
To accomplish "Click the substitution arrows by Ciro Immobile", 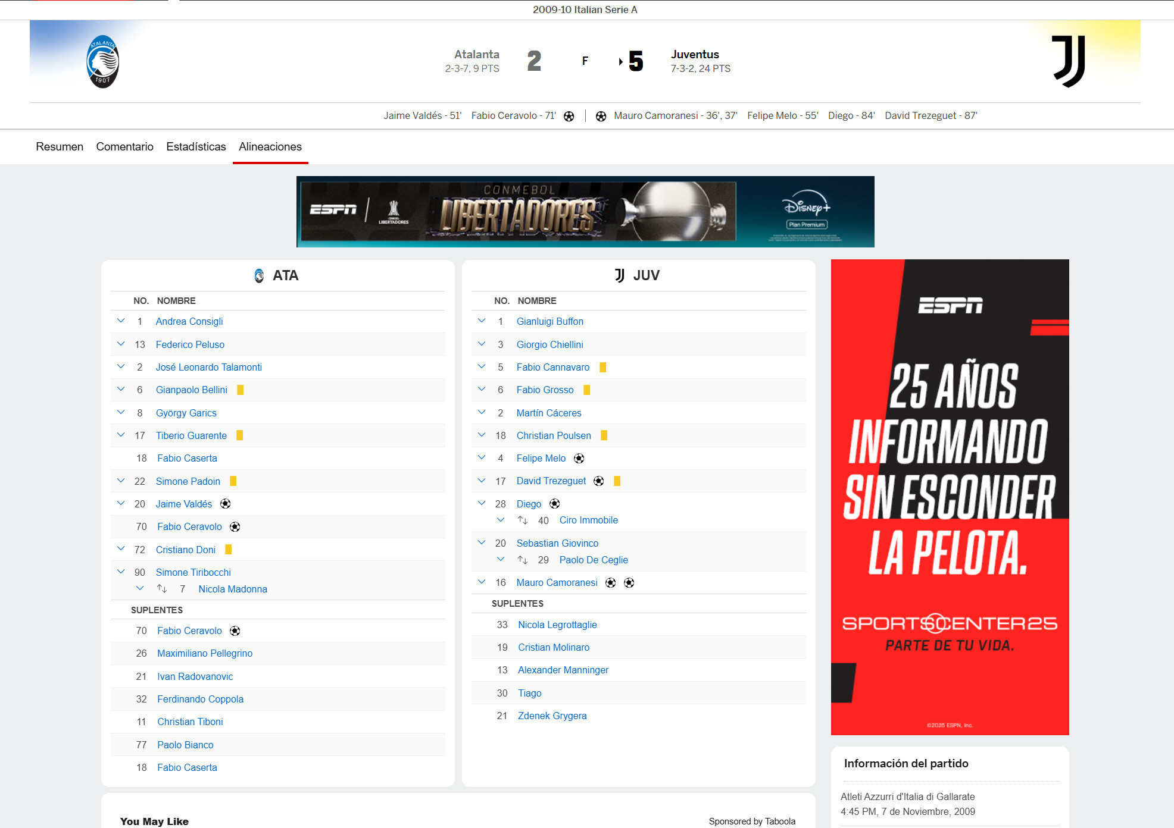I will click(x=523, y=520).
